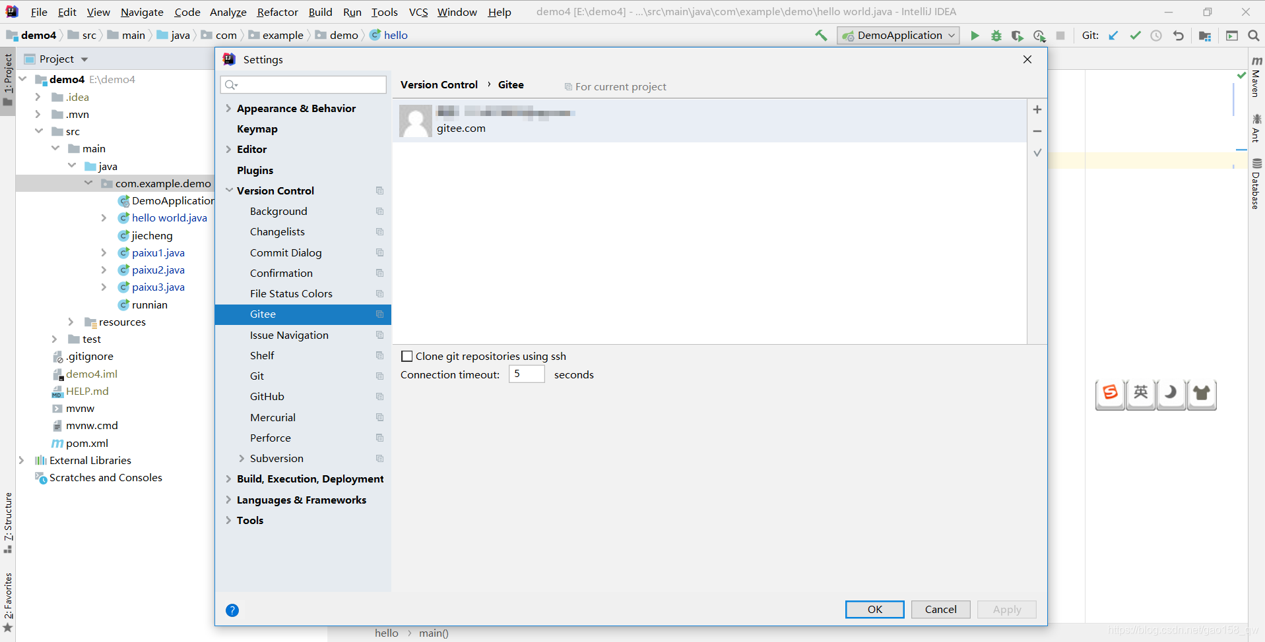1265x642 pixels.
Task: Add a Gitee account with the plus icon
Action: pyautogui.click(x=1037, y=109)
